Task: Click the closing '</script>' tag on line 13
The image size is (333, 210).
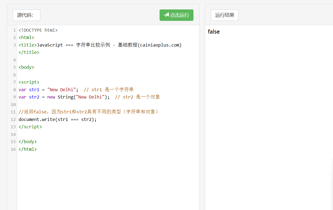Action: click(x=30, y=127)
